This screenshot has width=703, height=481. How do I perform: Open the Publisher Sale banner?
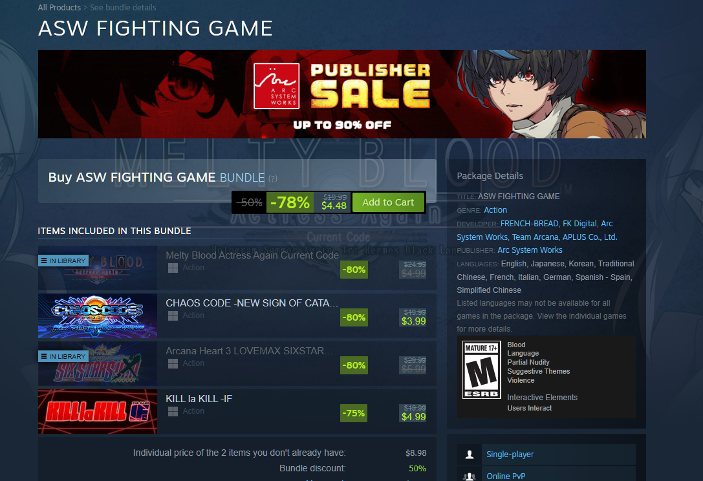pos(342,94)
